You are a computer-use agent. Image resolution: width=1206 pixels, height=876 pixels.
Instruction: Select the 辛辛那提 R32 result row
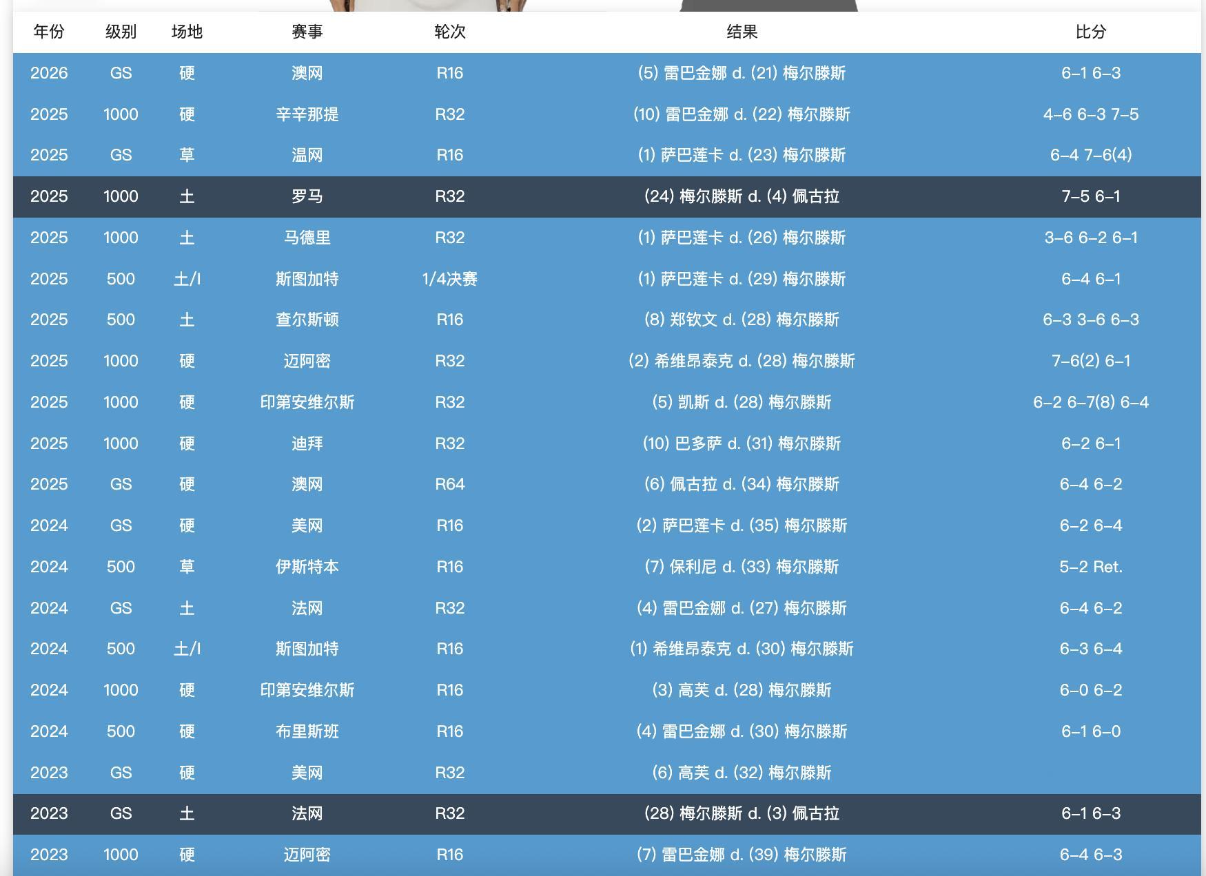(603, 114)
